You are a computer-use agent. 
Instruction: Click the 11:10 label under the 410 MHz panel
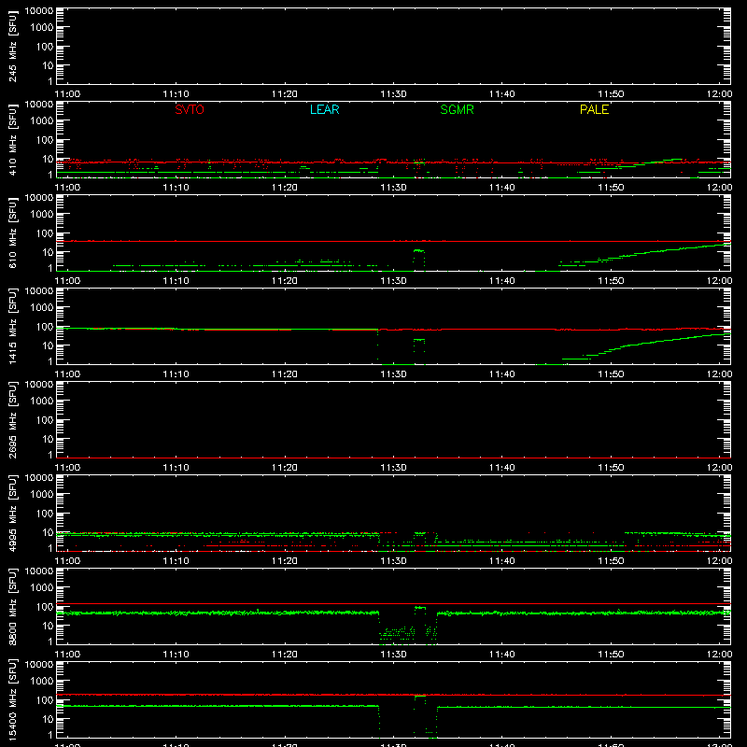coord(176,188)
